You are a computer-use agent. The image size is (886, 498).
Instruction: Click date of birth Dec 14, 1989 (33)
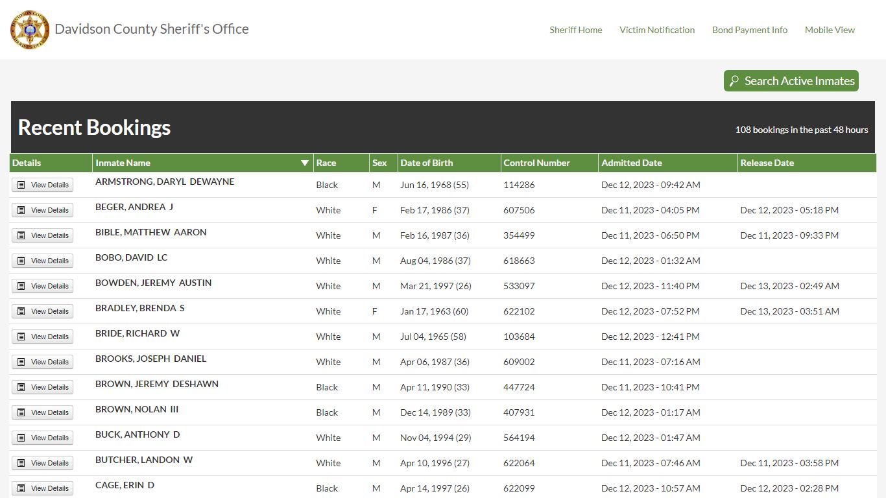[x=435, y=412]
